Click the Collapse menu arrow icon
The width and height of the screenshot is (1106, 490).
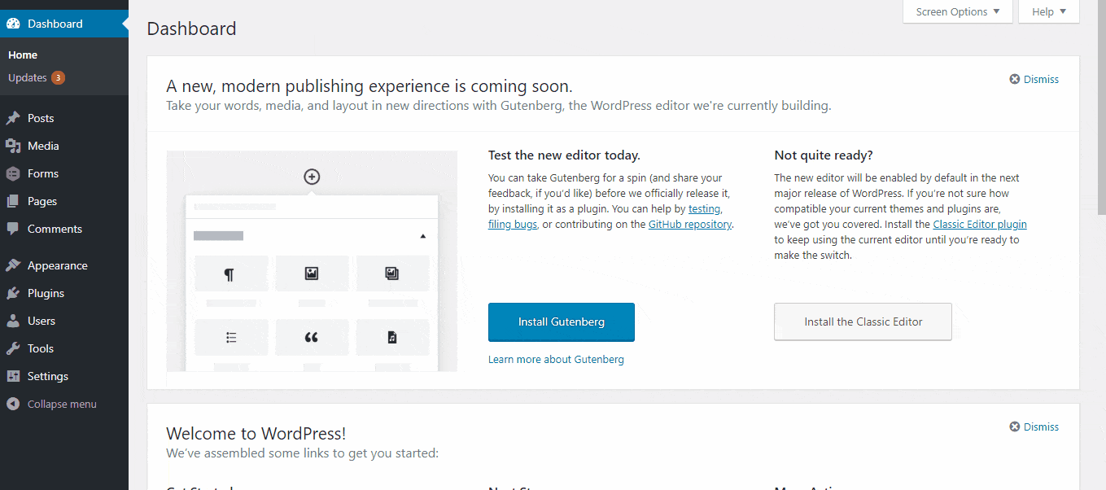pos(13,404)
